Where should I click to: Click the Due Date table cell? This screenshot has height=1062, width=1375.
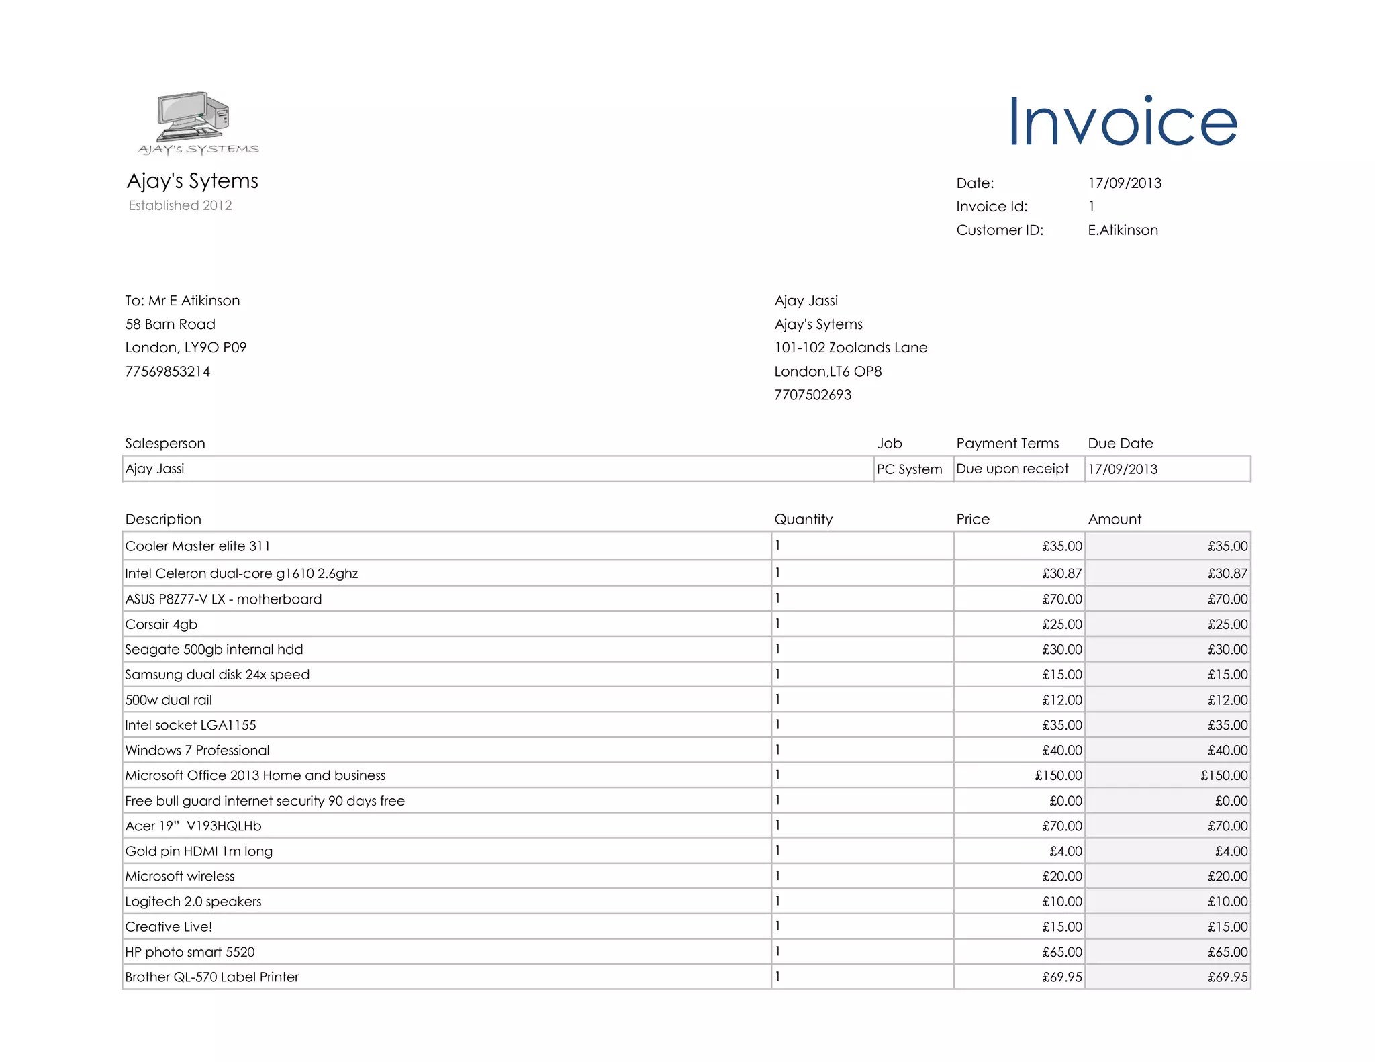click(x=1123, y=469)
